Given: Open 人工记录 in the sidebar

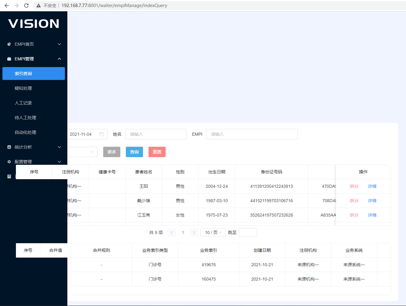Looking at the screenshot, I should (23, 103).
